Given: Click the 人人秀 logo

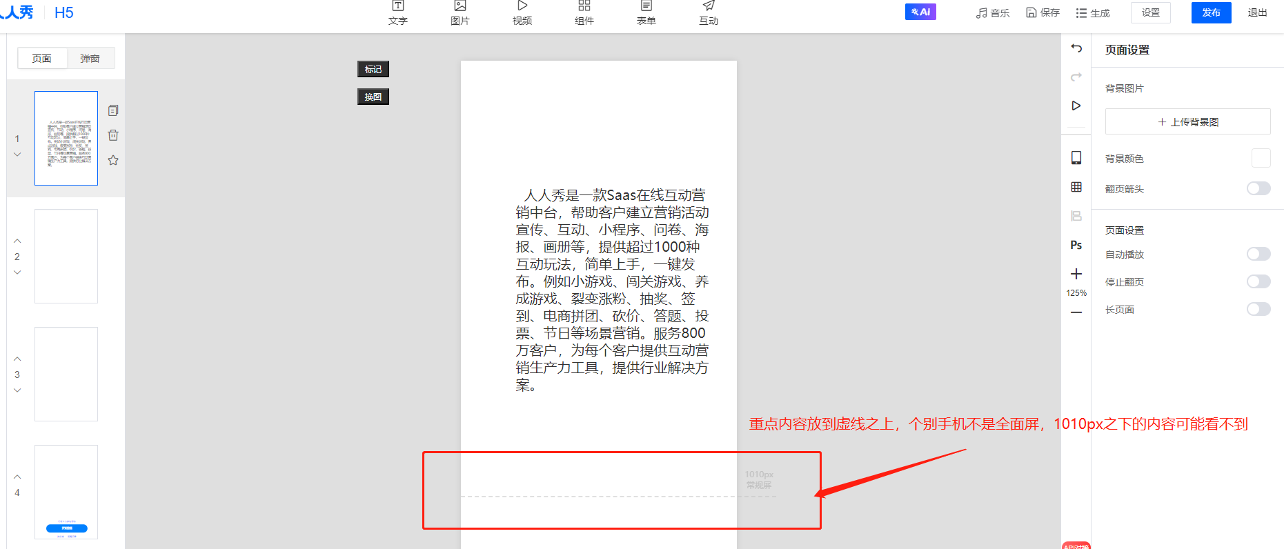Looking at the screenshot, I should click(x=17, y=12).
